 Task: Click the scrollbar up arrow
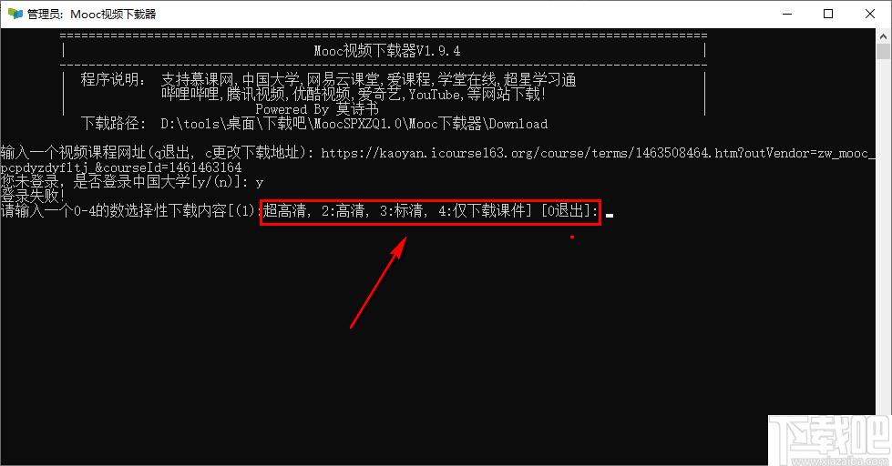click(x=883, y=36)
